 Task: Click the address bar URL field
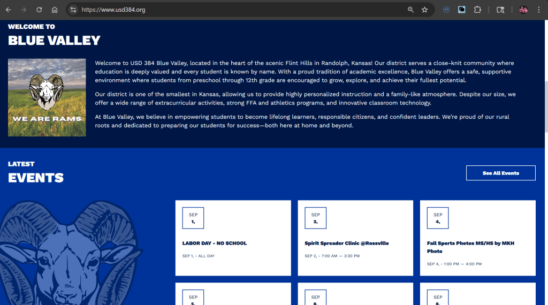pos(241,10)
